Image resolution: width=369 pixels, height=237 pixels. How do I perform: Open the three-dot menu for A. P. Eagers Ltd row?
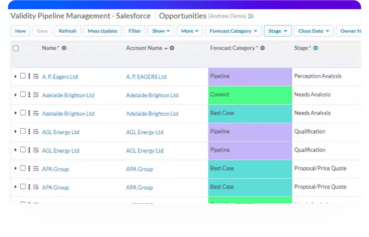click(29, 76)
